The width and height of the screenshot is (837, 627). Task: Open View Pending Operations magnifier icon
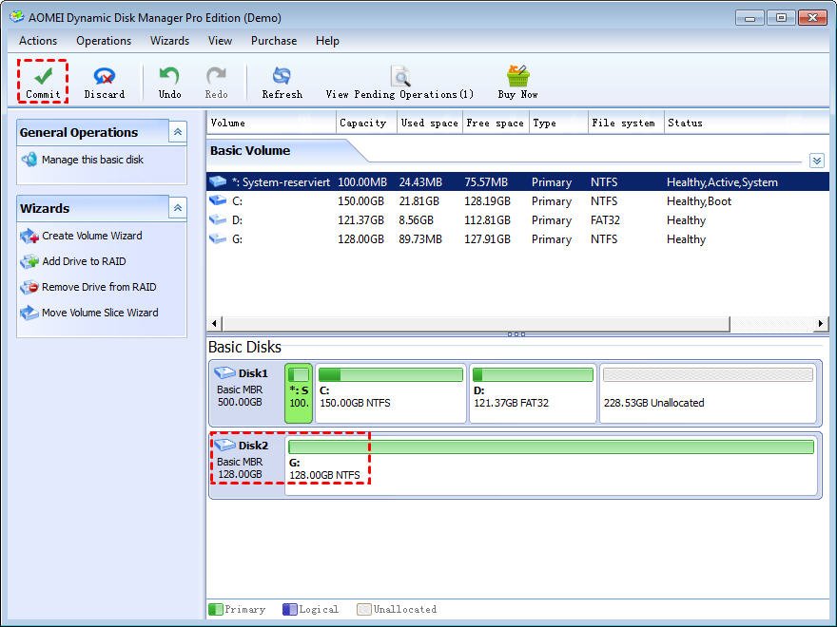400,76
